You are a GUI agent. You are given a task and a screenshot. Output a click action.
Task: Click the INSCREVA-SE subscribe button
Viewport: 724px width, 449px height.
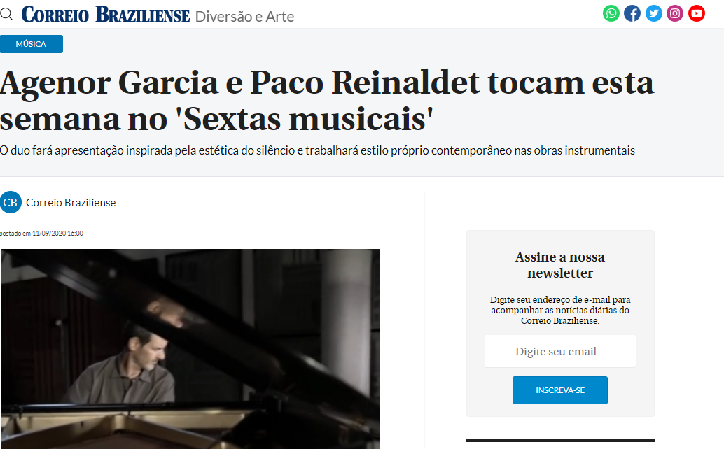(x=560, y=390)
